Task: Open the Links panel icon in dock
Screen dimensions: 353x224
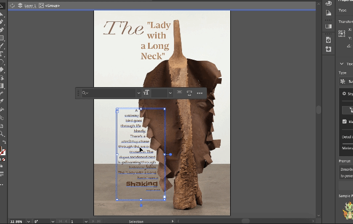Action: pos(329,49)
